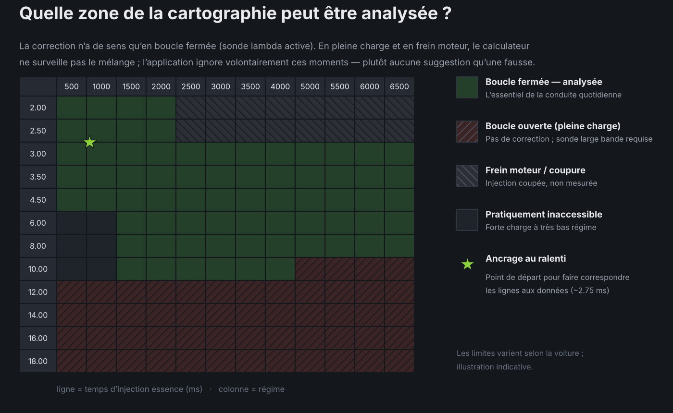The image size is (673, 413).
Task: Click the 'Frein moteur / coupure' legend title
Action: coord(536,170)
